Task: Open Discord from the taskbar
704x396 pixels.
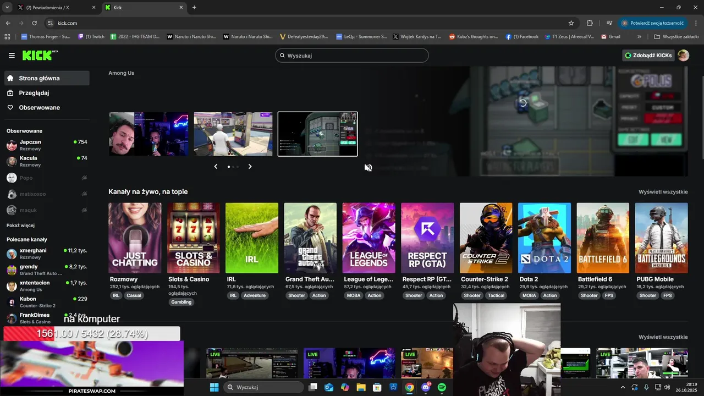Action: (x=426, y=387)
